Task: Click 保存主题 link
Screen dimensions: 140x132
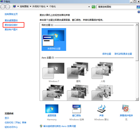Action: pyautogui.click(x=107, y=54)
